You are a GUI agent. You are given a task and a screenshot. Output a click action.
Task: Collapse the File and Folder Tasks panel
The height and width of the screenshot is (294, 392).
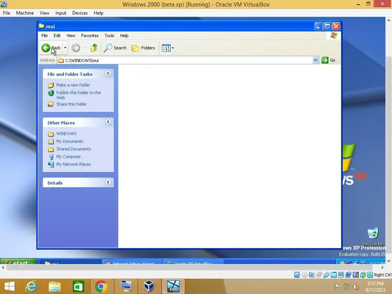(108, 73)
